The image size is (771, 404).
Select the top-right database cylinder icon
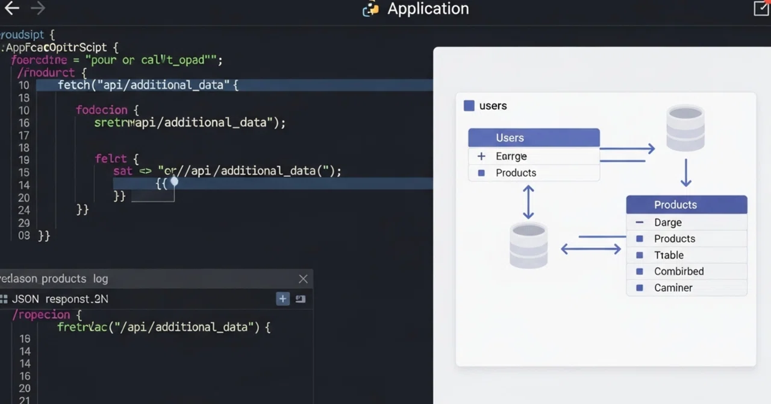[685, 128]
